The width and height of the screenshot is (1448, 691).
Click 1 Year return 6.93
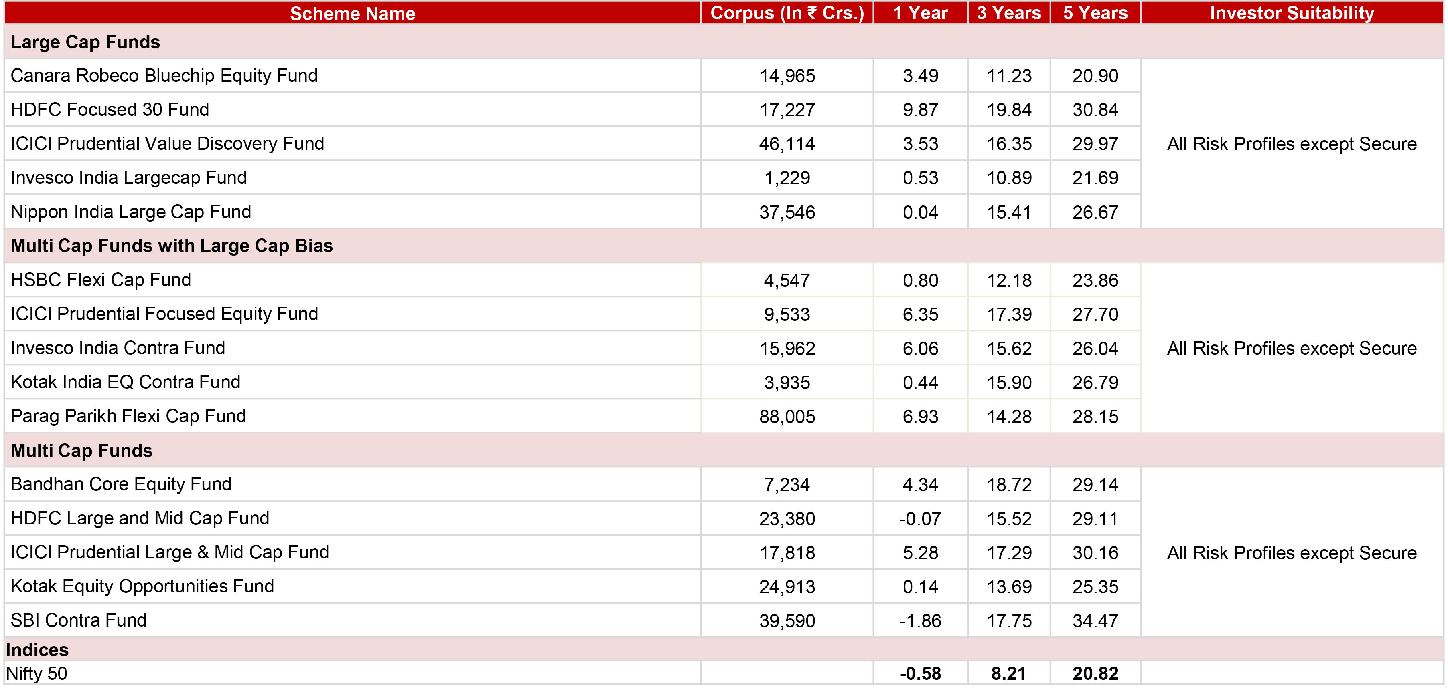tap(920, 417)
